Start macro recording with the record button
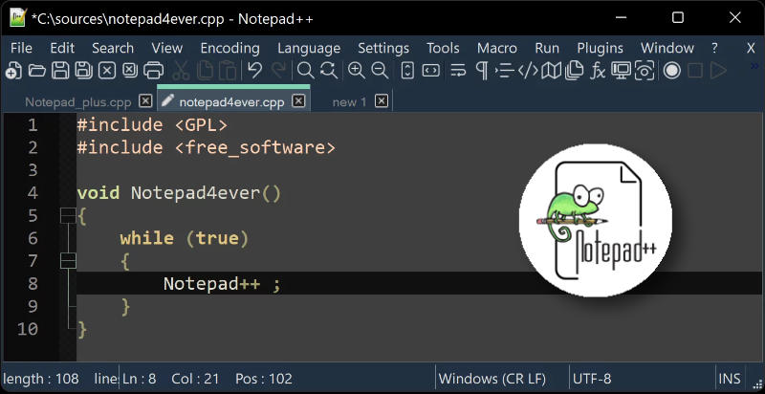The image size is (765, 394). tap(672, 71)
